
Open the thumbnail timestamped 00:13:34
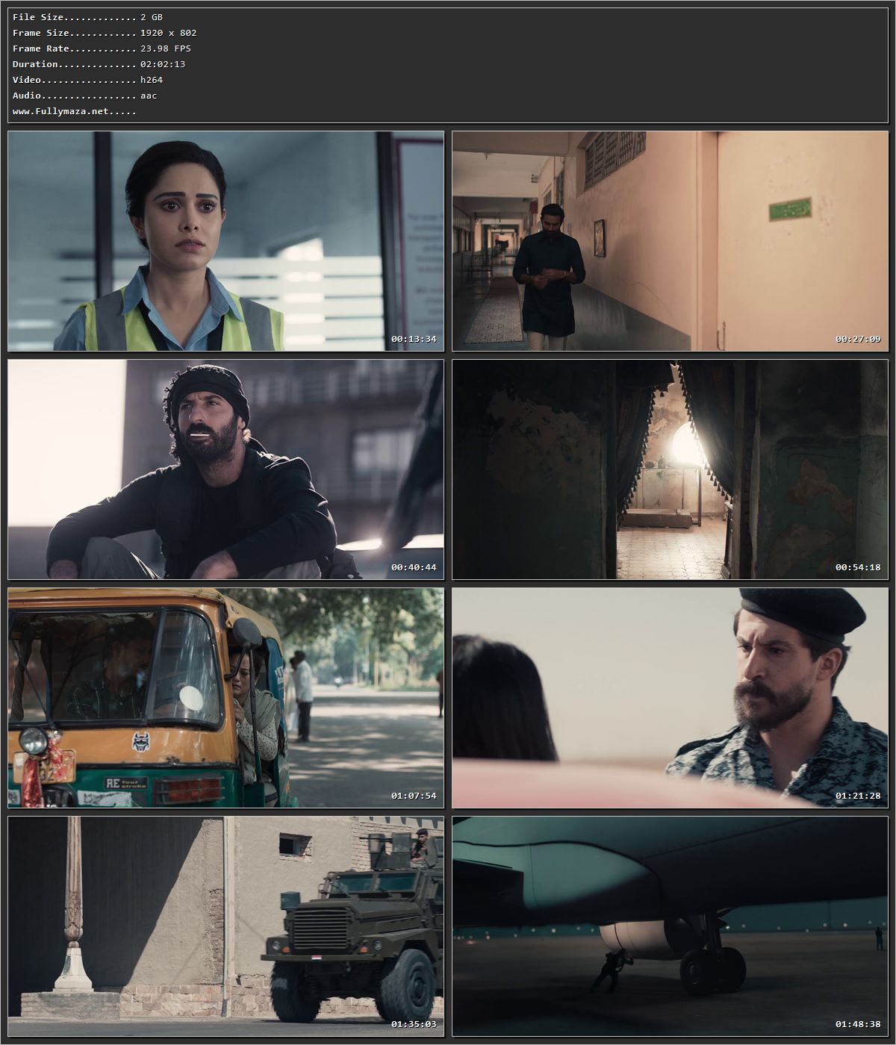click(225, 241)
